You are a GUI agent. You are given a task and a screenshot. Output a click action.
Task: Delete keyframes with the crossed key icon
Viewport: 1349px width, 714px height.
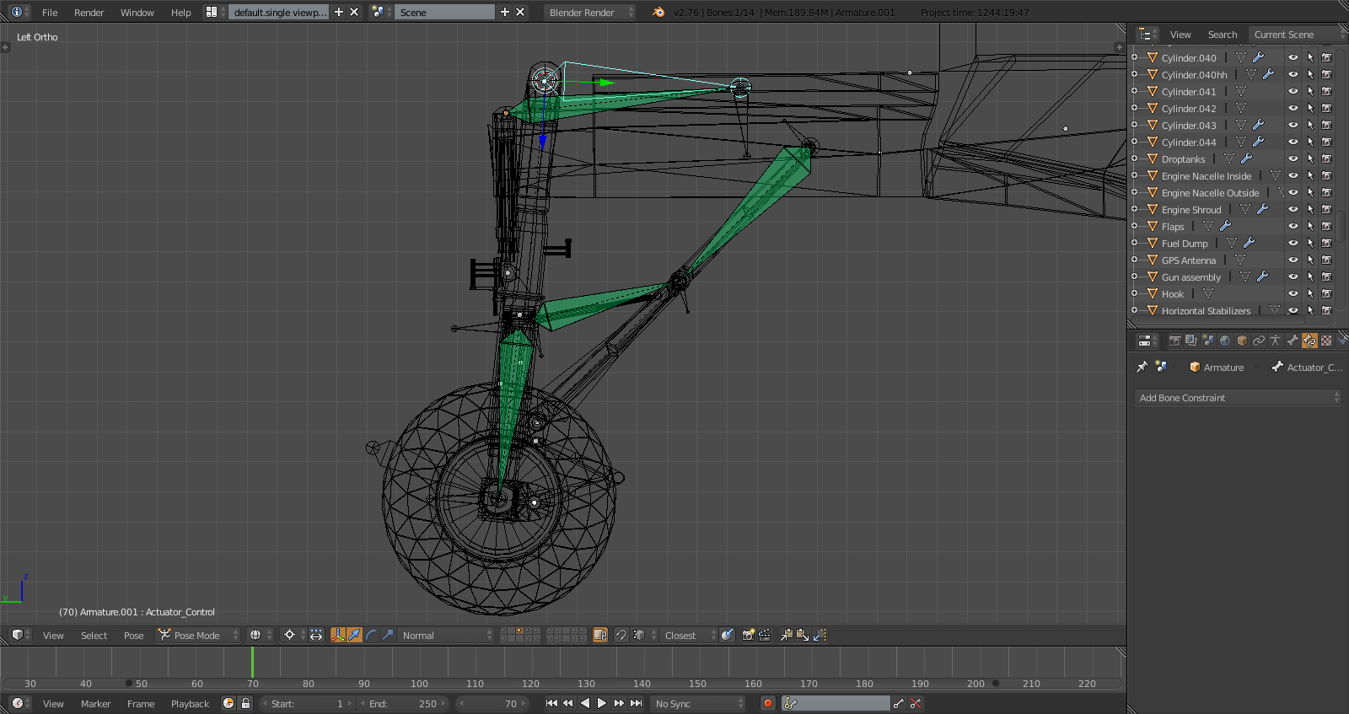tap(916, 703)
